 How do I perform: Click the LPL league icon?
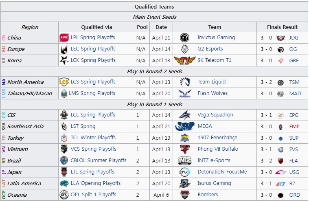[x=64, y=37]
